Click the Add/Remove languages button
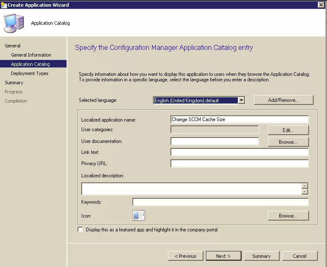 tap(283, 100)
